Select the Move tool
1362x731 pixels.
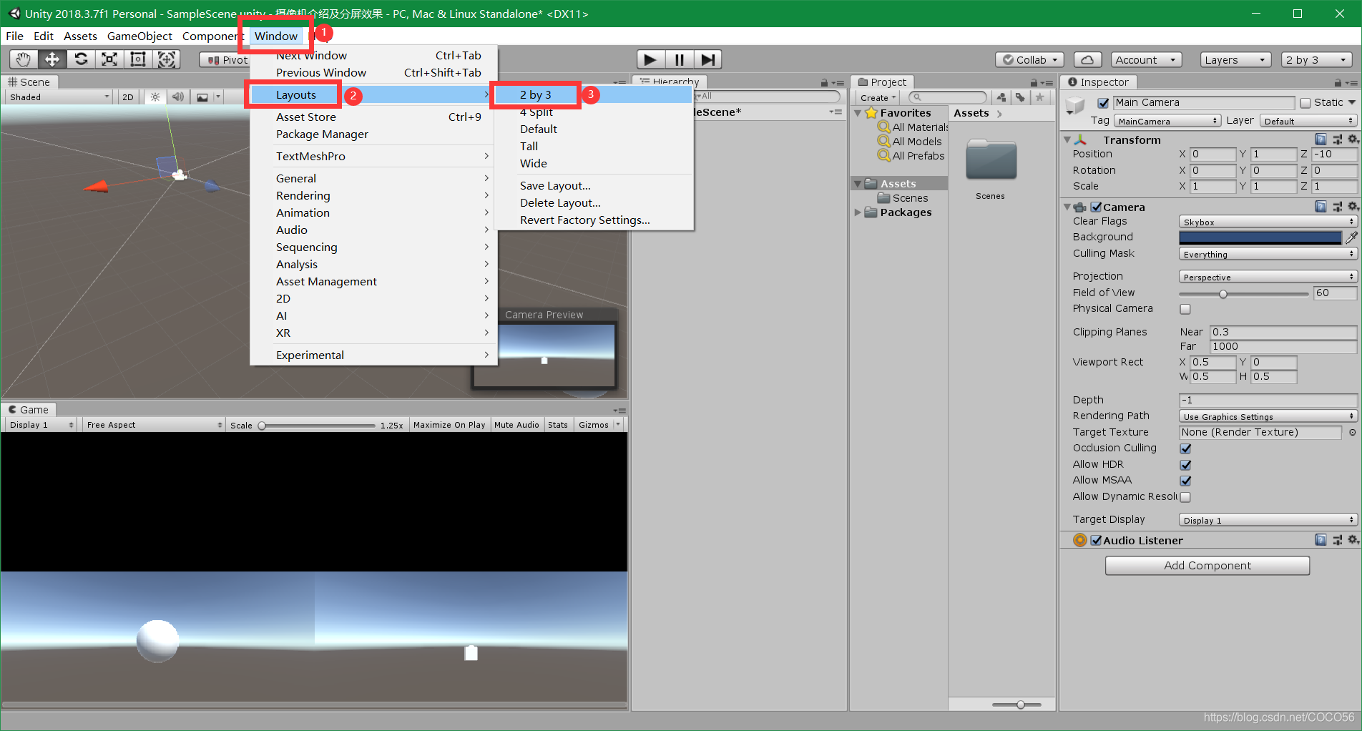pyautogui.click(x=52, y=59)
